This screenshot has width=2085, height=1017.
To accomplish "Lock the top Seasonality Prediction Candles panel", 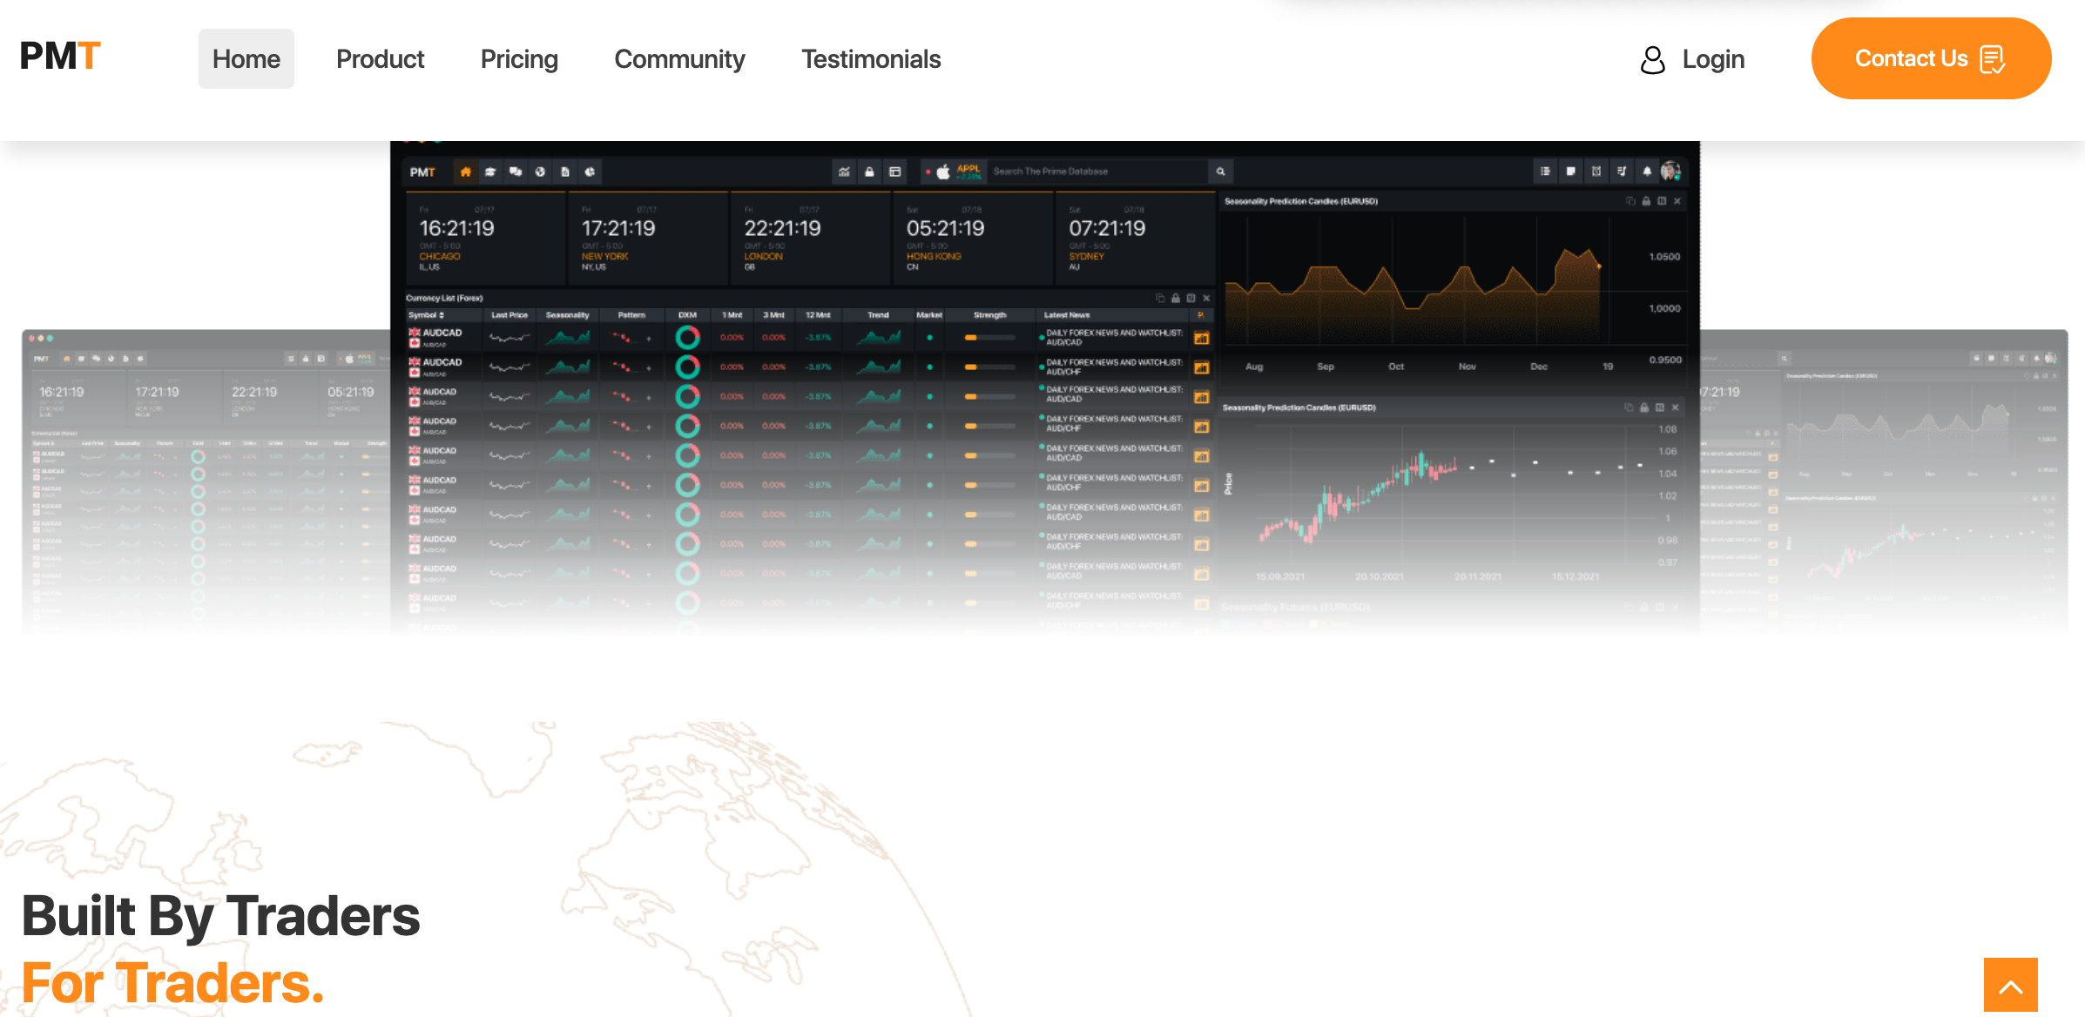I will point(1646,201).
